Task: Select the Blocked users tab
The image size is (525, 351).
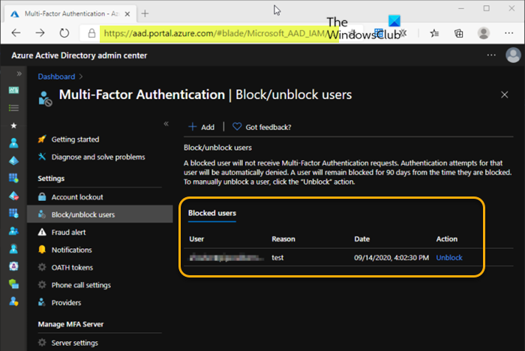Action: [x=212, y=213]
